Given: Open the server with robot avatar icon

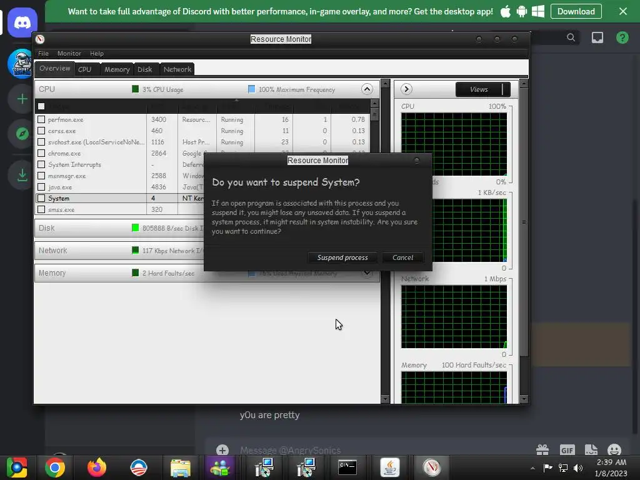Looking at the screenshot, I should (x=21, y=64).
